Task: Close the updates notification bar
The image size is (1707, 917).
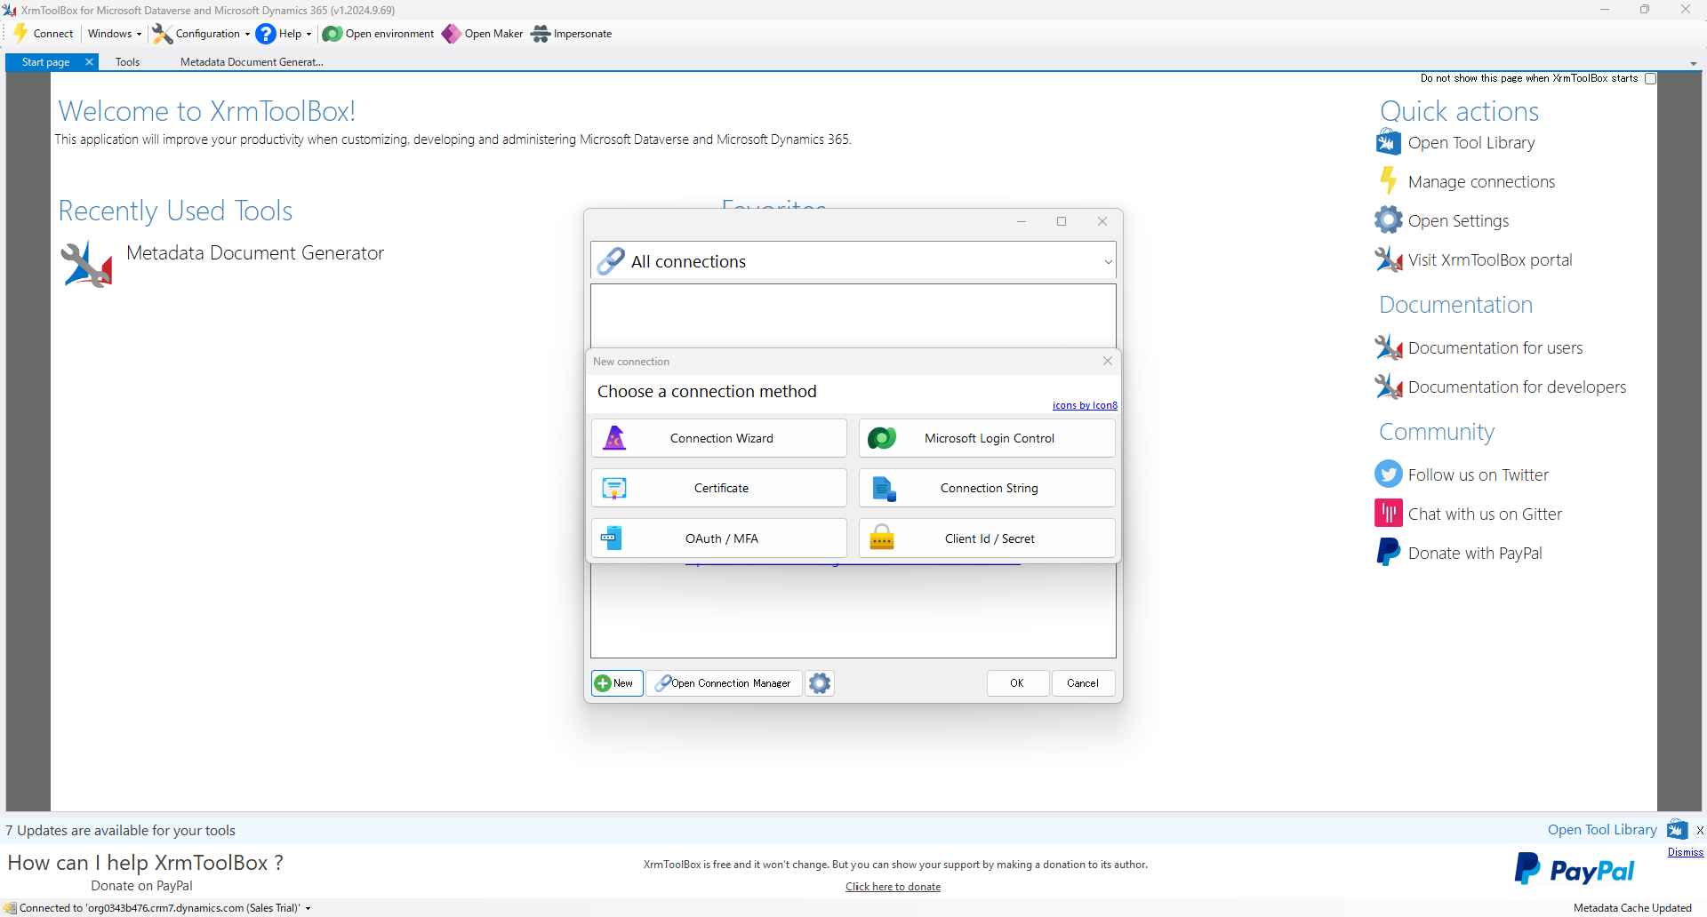Action: pyautogui.click(x=1700, y=830)
